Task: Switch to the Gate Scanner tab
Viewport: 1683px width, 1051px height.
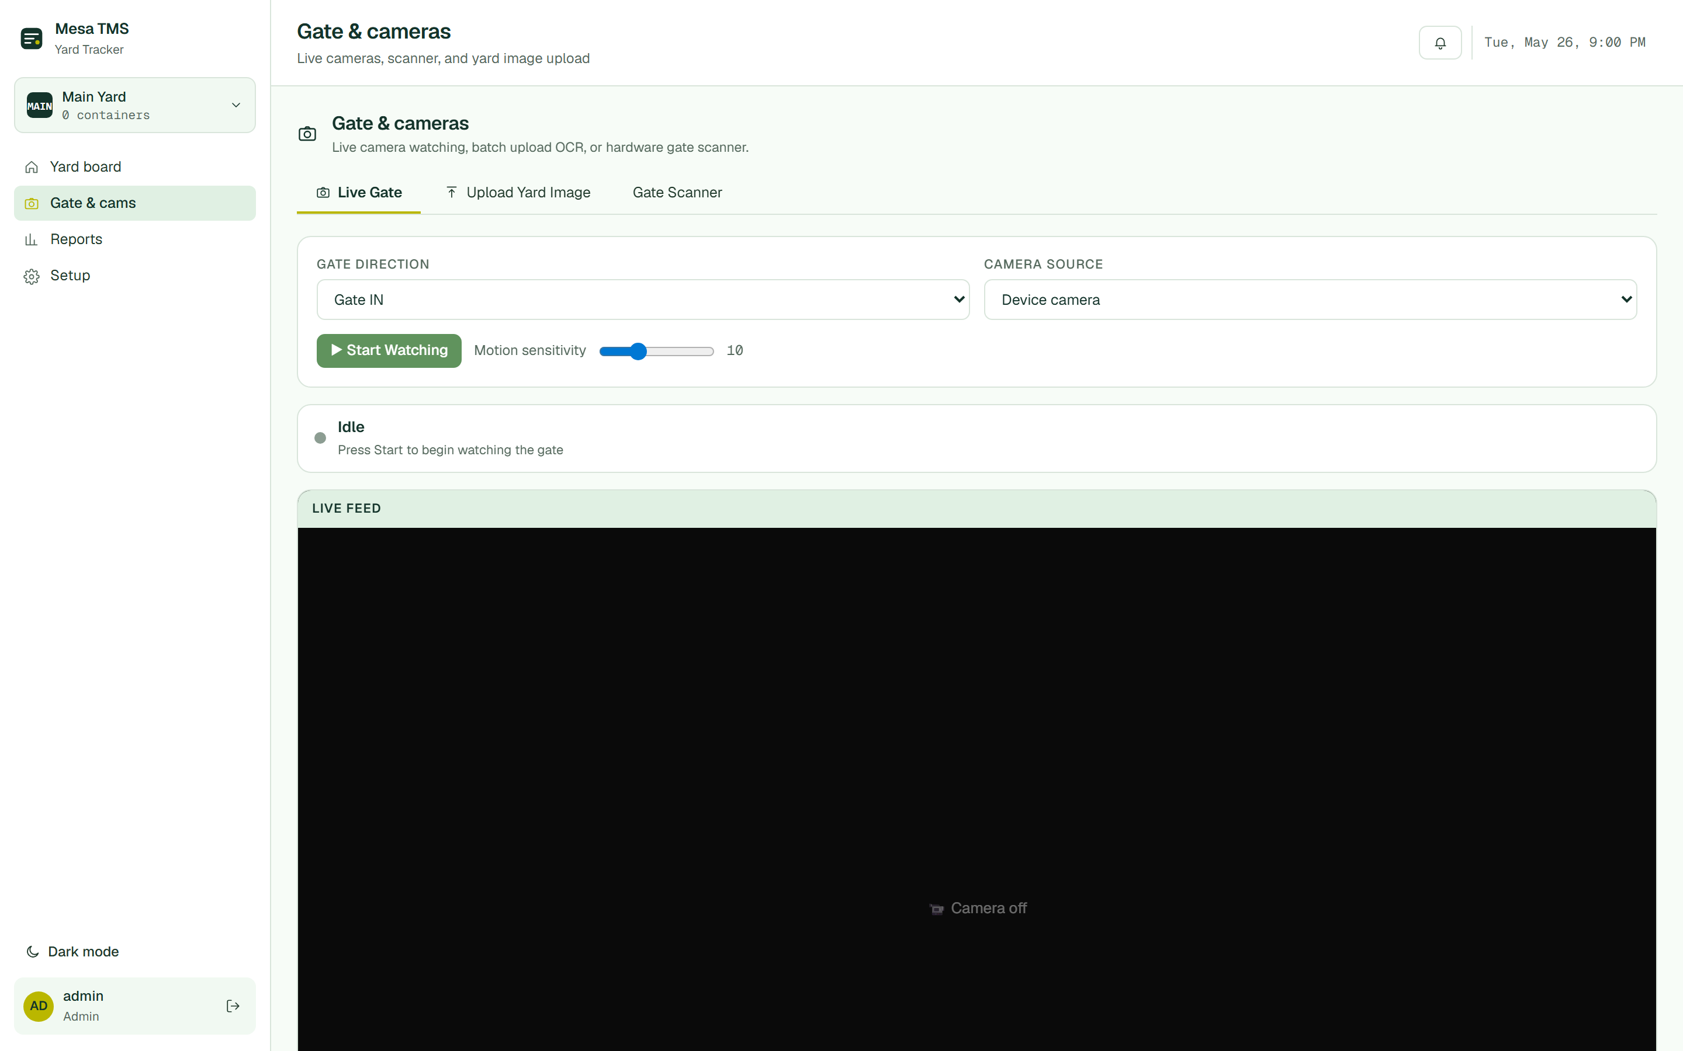Action: 677,193
